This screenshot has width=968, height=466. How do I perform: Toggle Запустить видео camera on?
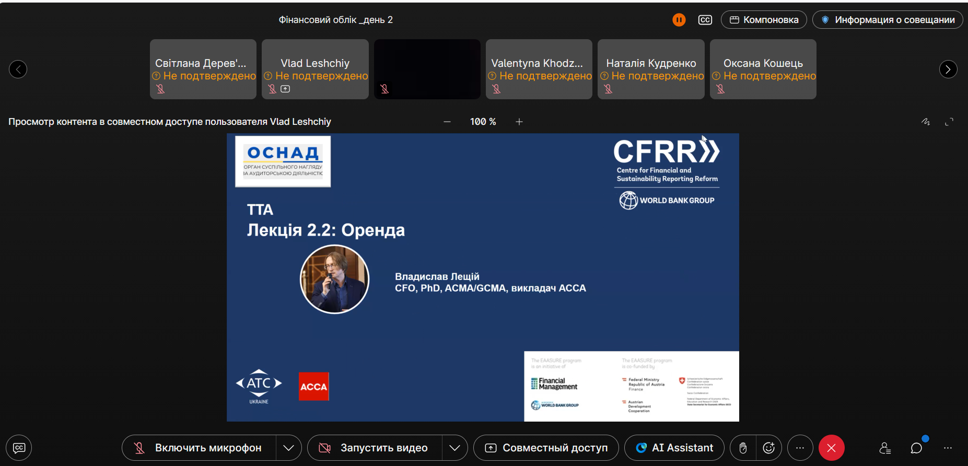click(x=375, y=448)
